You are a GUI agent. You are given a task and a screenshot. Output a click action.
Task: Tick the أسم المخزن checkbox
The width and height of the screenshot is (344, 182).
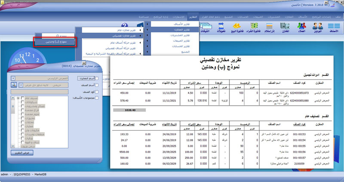point(97,78)
